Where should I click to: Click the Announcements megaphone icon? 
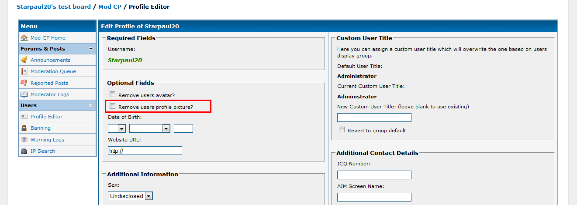coord(24,60)
